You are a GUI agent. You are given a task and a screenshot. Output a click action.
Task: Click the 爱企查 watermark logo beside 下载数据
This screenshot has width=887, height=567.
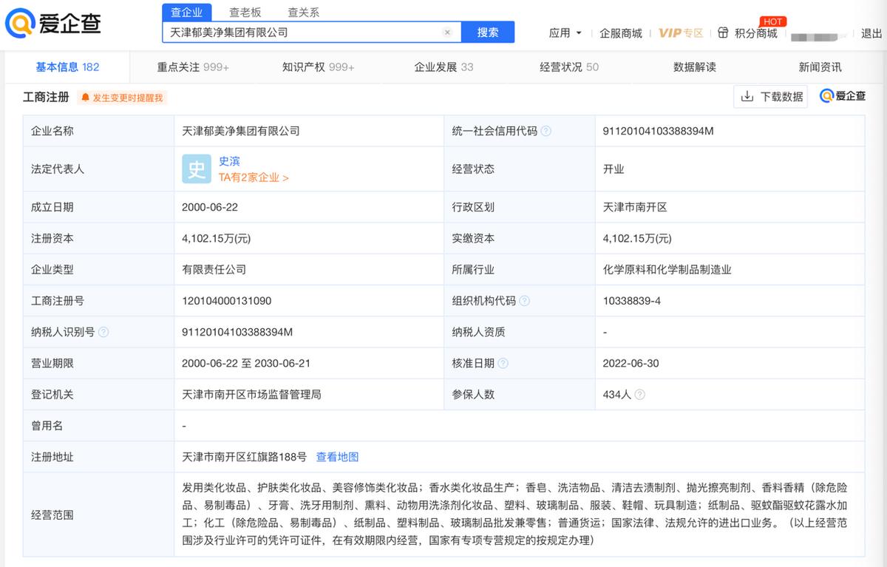(843, 96)
